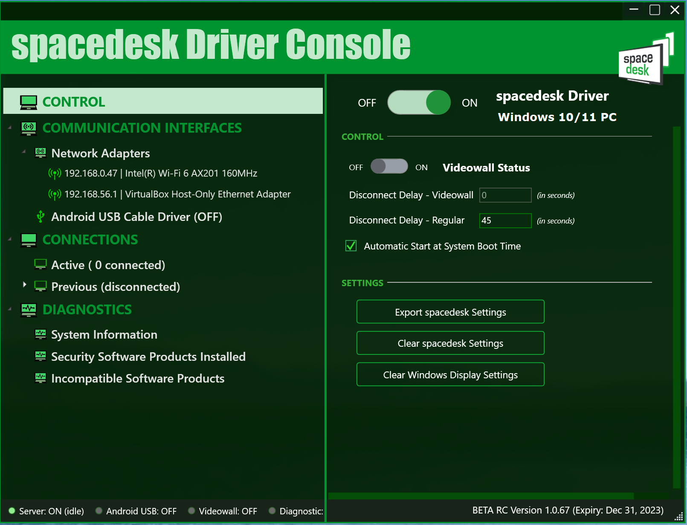Click the horizontal scrollbar under the settings panel
The image size is (687, 525).
pos(481,496)
